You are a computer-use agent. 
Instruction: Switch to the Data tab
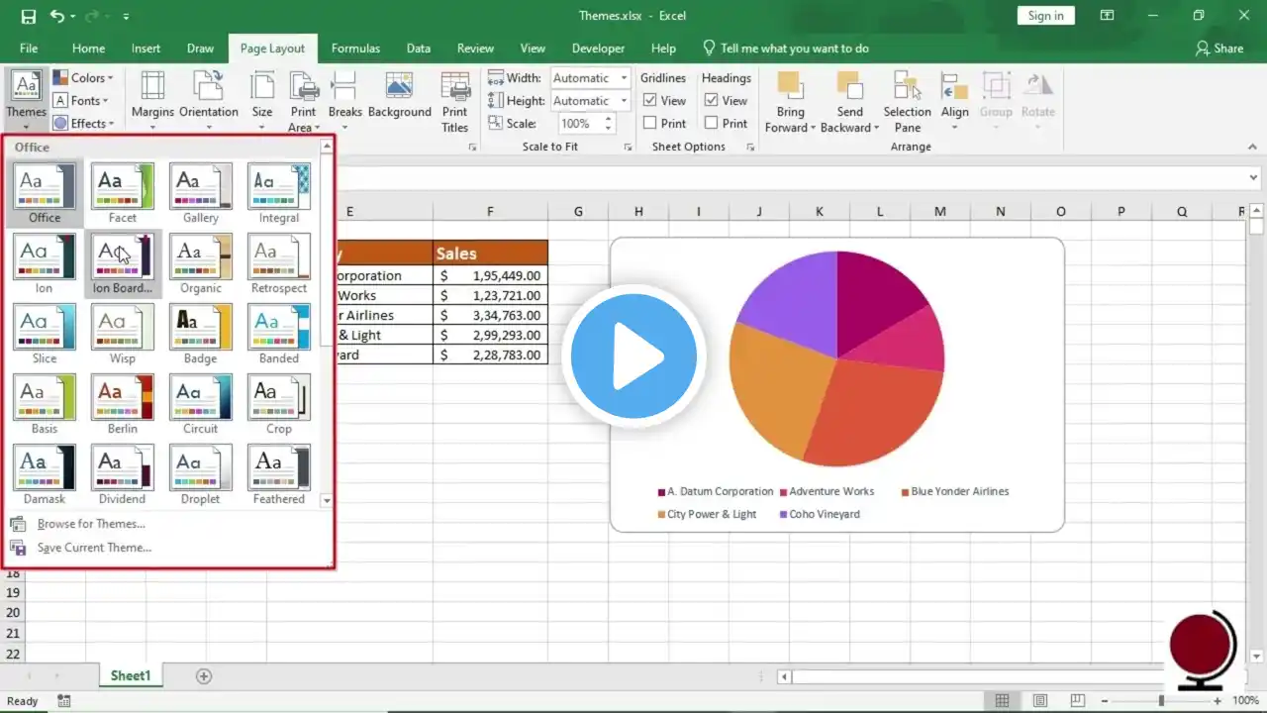(419, 49)
